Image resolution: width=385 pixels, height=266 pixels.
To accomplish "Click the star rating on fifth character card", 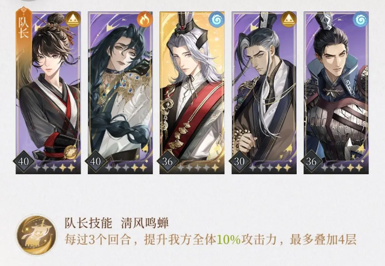I will tap(342, 167).
